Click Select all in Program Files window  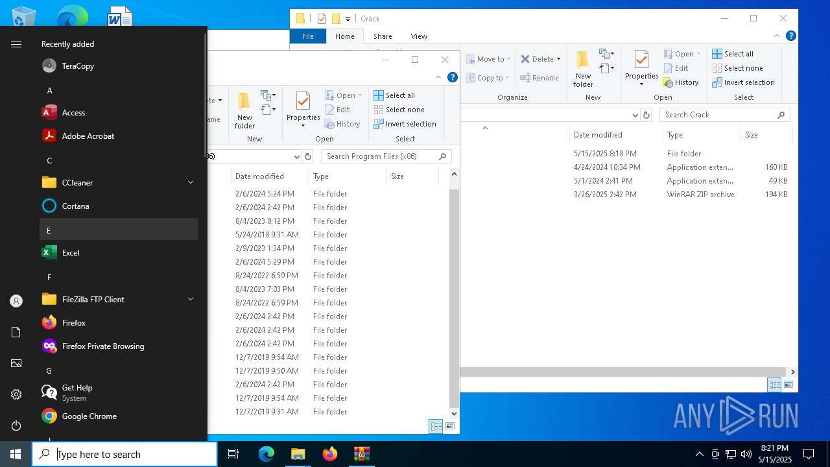tap(394, 95)
